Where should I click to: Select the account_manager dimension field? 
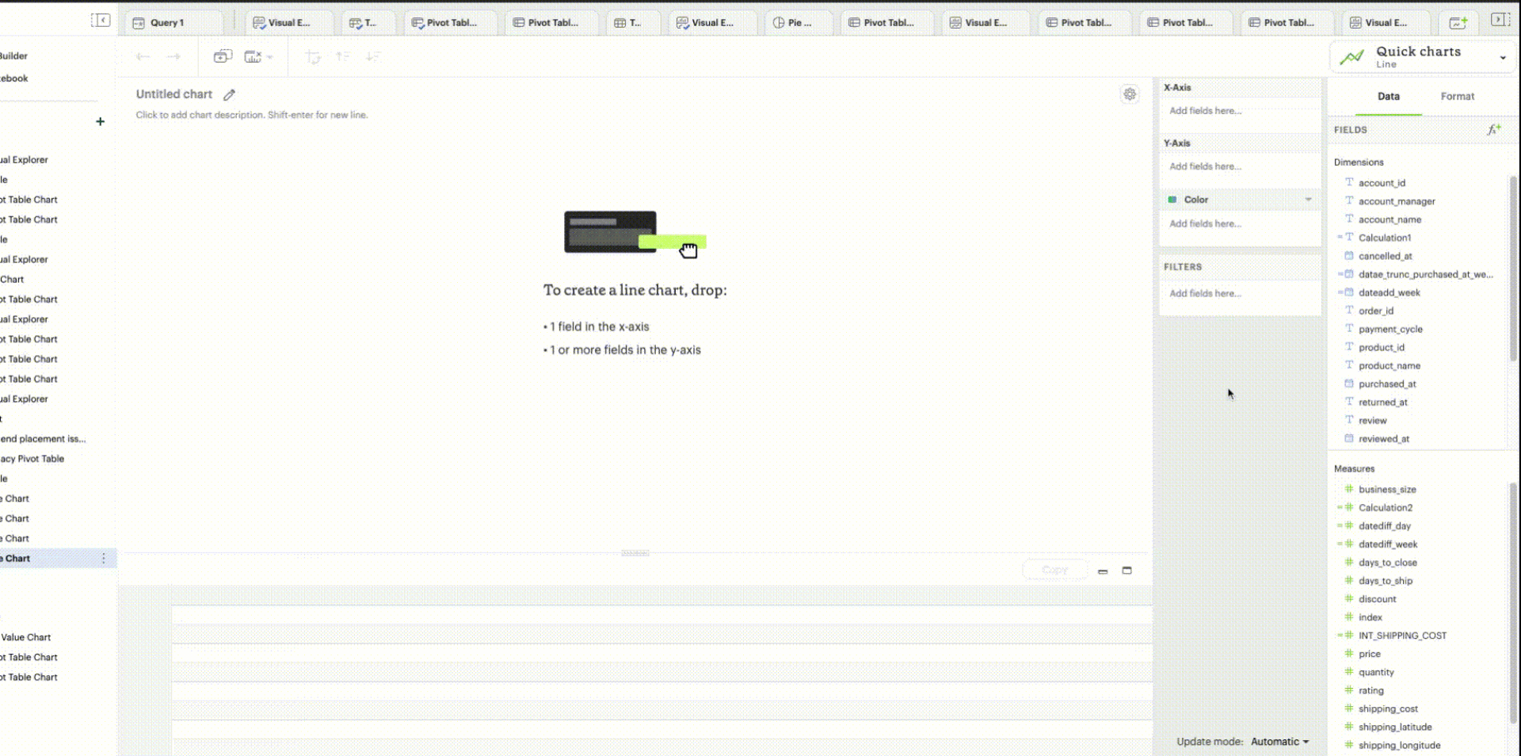[x=1396, y=202]
